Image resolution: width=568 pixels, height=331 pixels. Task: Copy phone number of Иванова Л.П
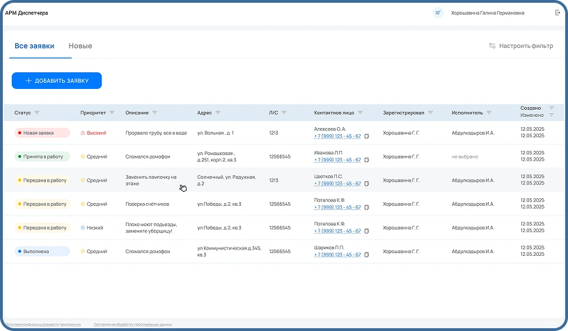coord(367,160)
